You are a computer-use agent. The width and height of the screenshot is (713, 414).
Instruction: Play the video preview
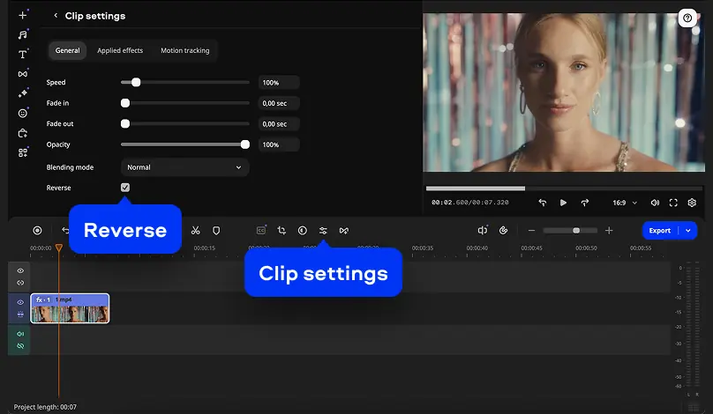(x=563, y=203)
